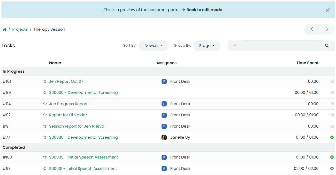Click inside the task search field
The height and width of the screenshot is (175, 336).
pos(280,46)
